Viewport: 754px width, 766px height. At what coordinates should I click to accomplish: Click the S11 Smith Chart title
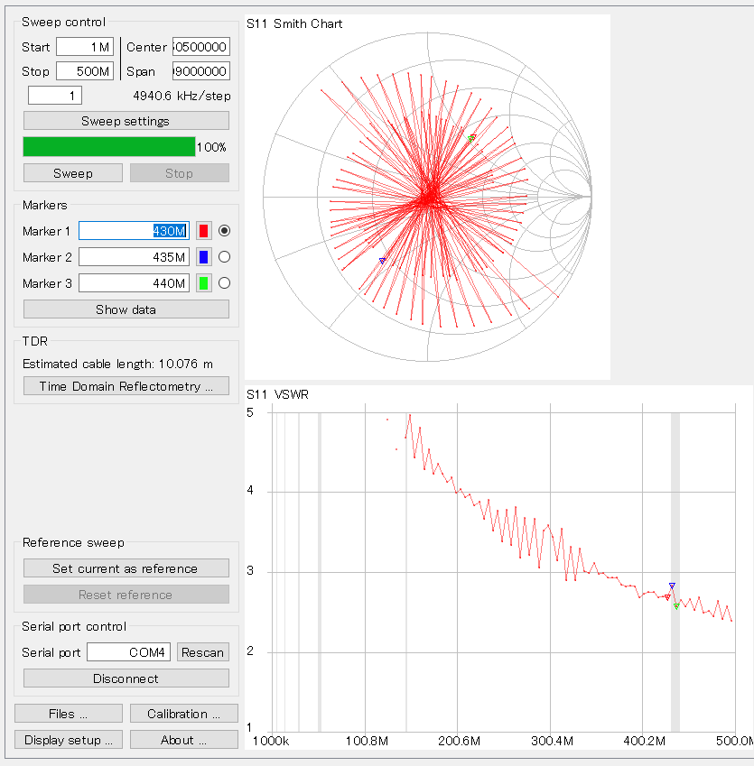(294, 23)
